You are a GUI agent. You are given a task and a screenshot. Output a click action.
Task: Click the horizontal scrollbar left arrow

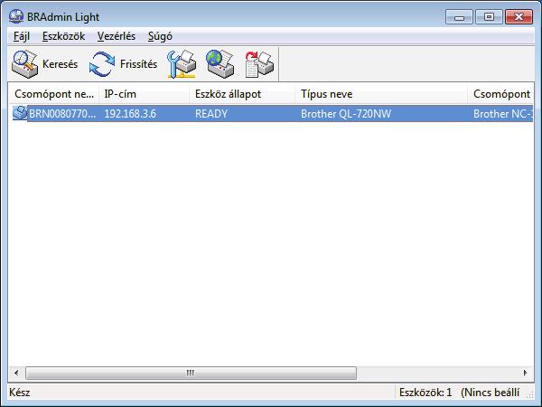[16, 373]
